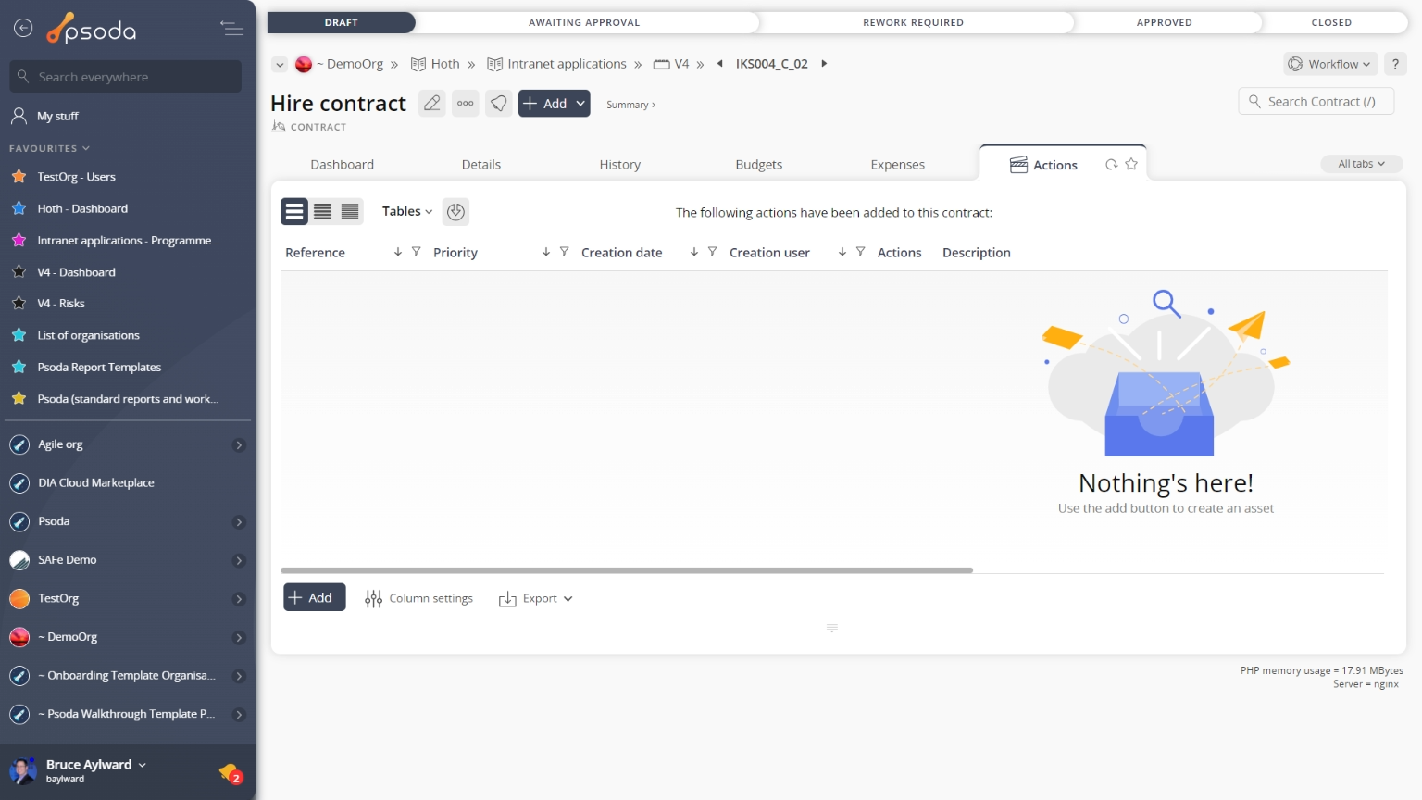The width and height of the screenshot is (1422, 800).
Task: Select the Approved workflow stage
Action: pos(1164,22)
